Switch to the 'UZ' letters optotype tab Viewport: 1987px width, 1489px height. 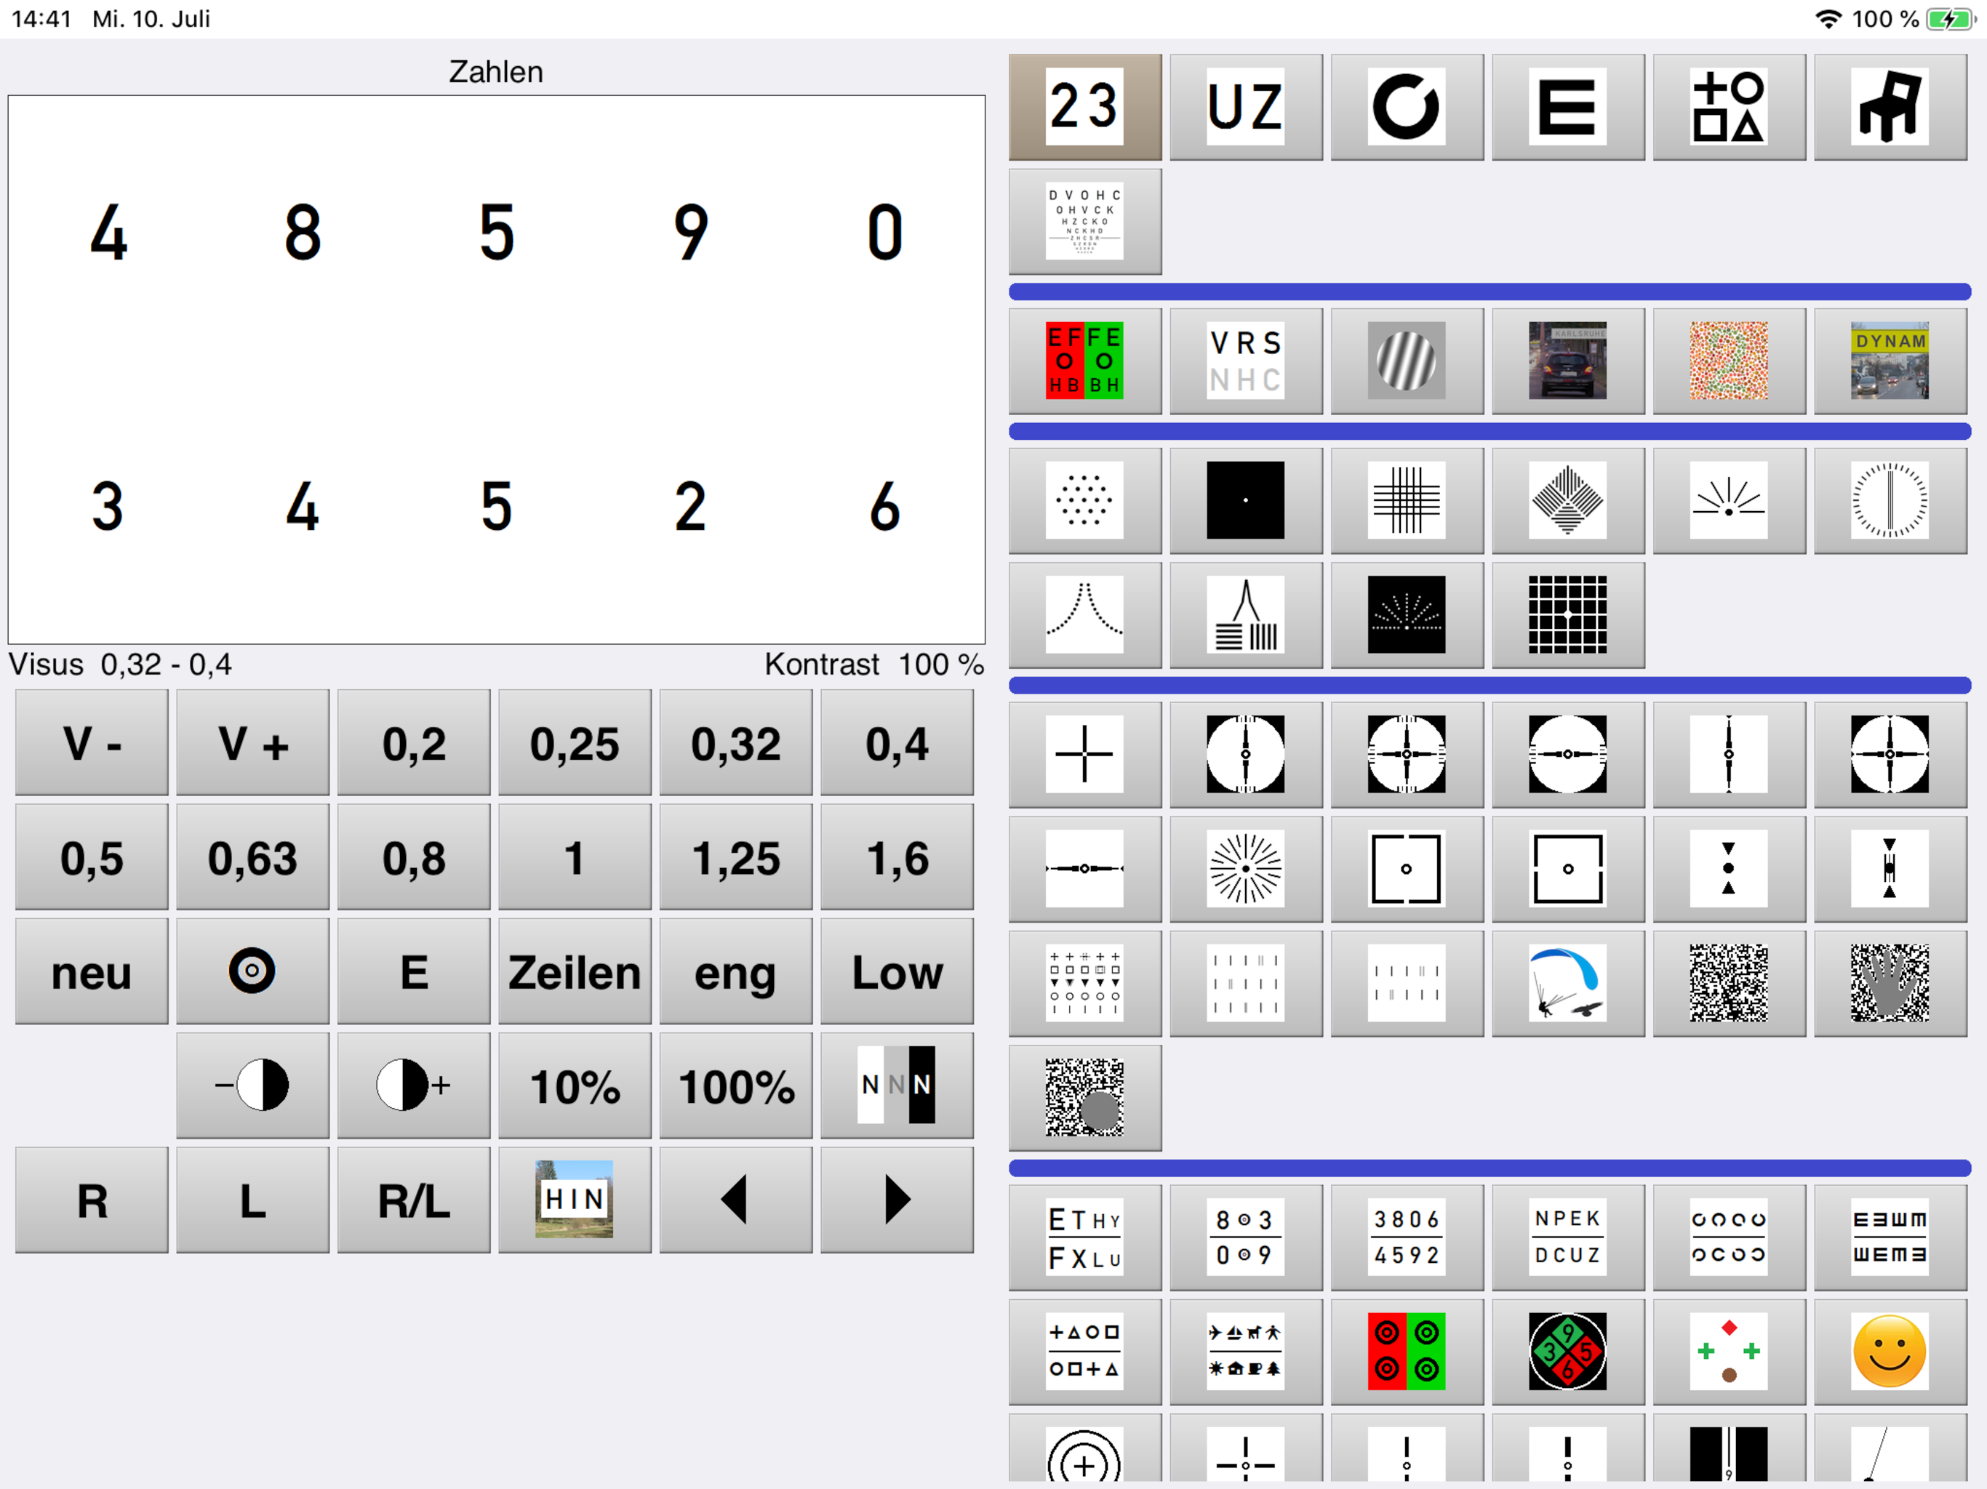(x=1245, y=107)
